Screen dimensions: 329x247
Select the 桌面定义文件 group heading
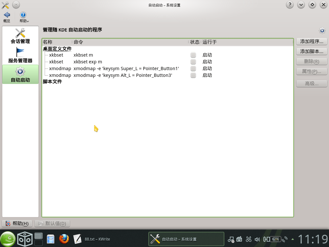pyautogui.click(x=57, y=49)
